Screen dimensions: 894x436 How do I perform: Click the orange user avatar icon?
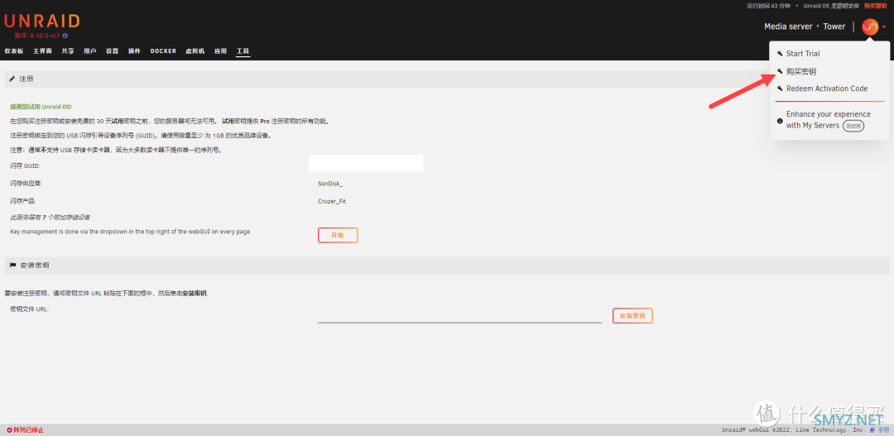(x=870, y=26)
